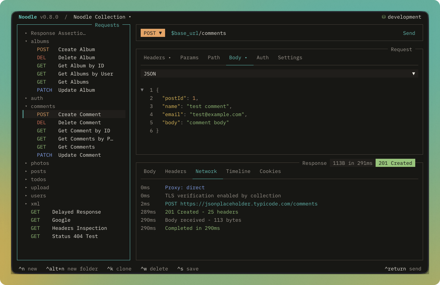Open the Status 404 Test request
The width and height of the screenshot is (440, 285).
click(74, 236)
